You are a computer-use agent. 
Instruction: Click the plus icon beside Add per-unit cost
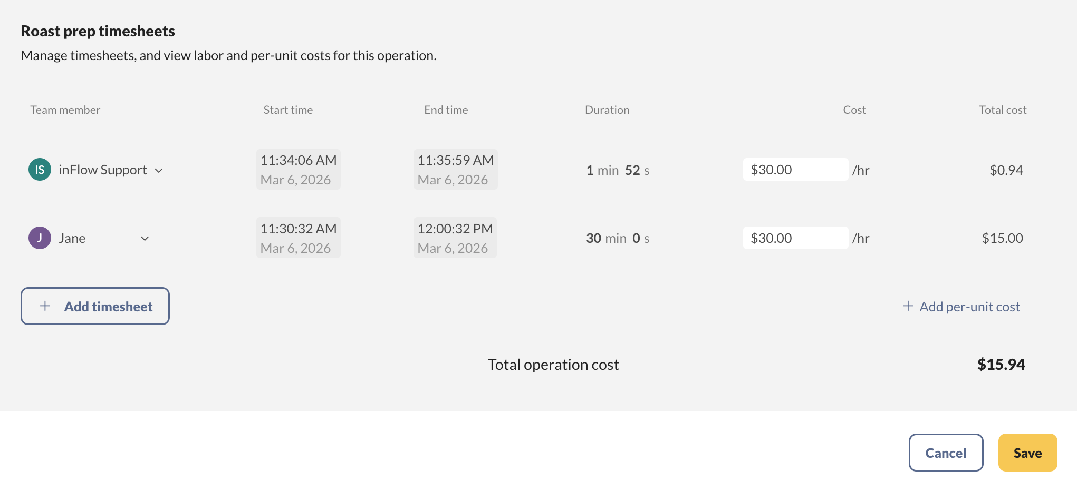click(x=908, y=306)
